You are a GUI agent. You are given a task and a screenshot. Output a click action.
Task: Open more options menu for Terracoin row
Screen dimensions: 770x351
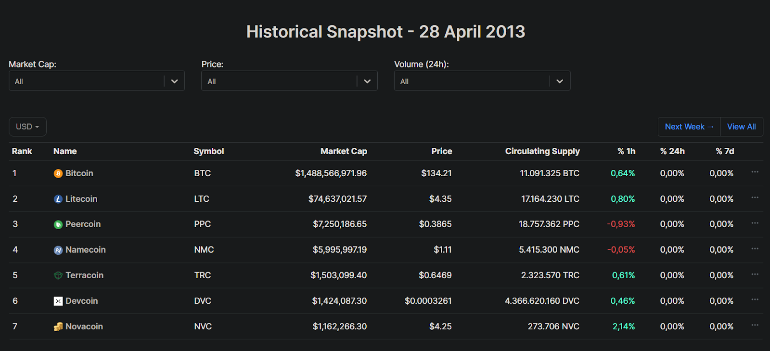(755, 274)
